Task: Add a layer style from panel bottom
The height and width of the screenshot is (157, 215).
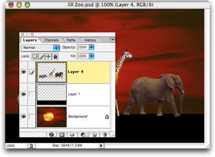Action: tap(52, 135)
